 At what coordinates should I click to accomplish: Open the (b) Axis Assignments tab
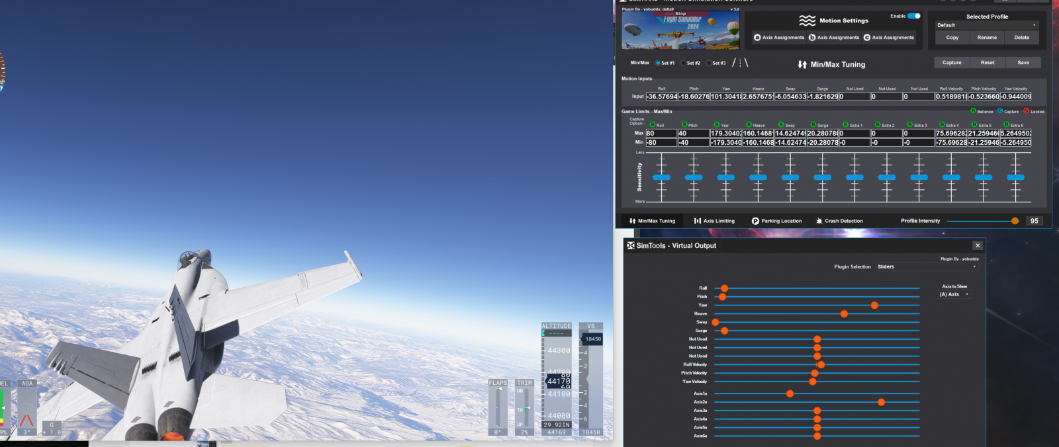click(x=834, y=38)
